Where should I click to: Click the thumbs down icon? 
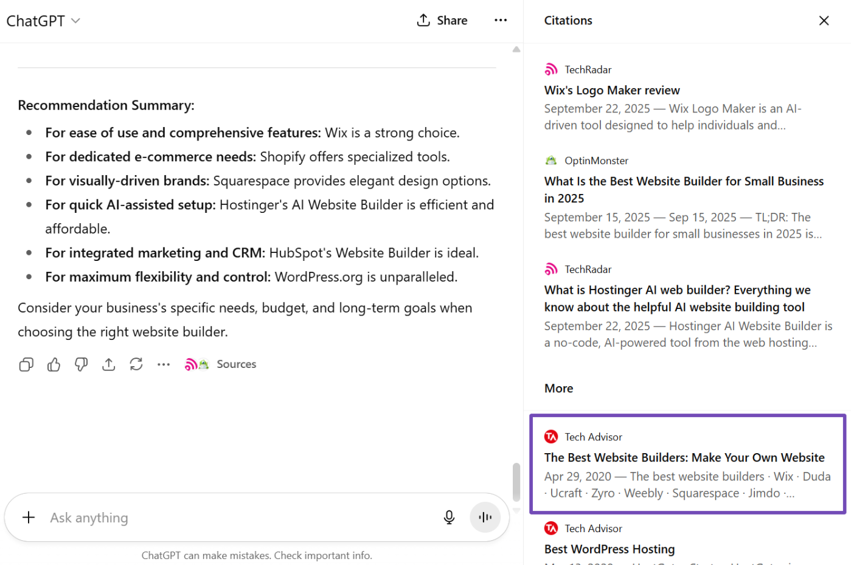pyautogui.click(x=81, y=364)
